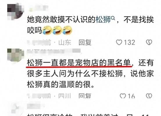The width and height of the screenshot is (161, 116).
Task: Tap the crying-laughing emoji row
Action: 57,30
